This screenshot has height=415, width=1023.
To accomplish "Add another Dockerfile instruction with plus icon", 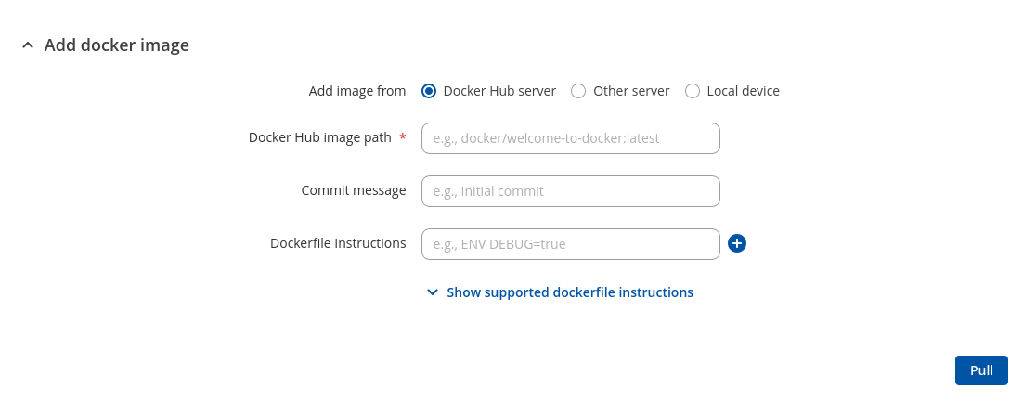I will 737,243.
